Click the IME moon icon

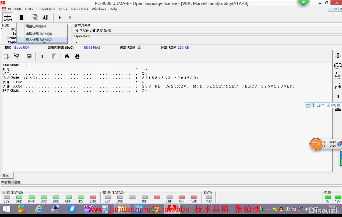point(319,105)
